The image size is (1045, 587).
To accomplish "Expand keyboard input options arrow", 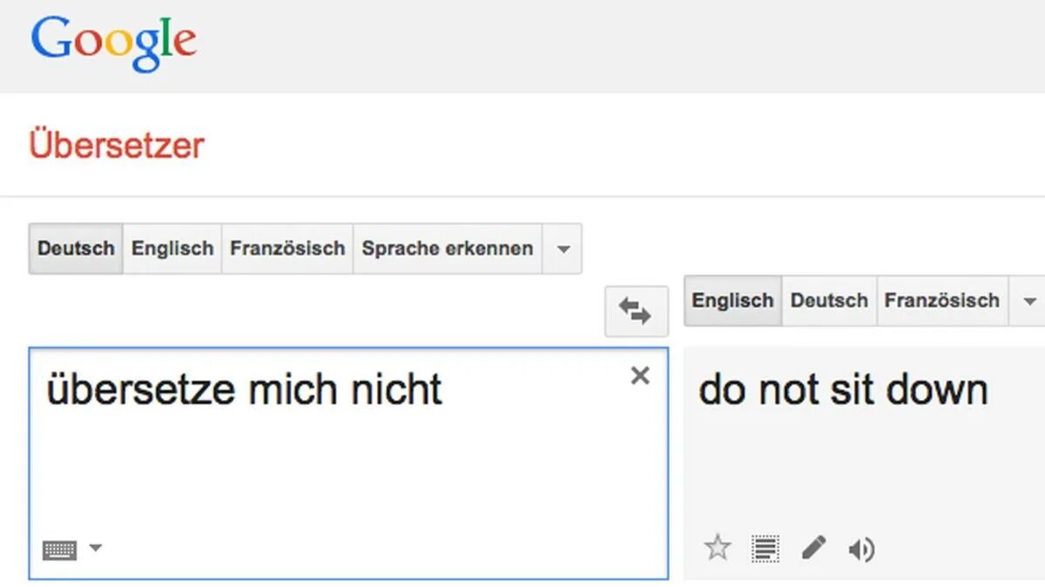I will (96, 548).
